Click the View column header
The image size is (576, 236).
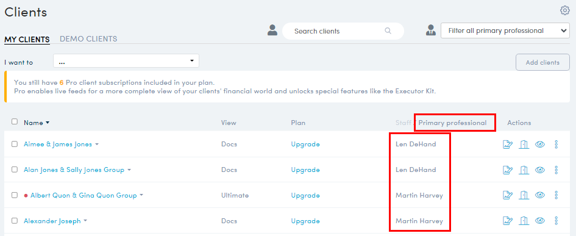229,123
